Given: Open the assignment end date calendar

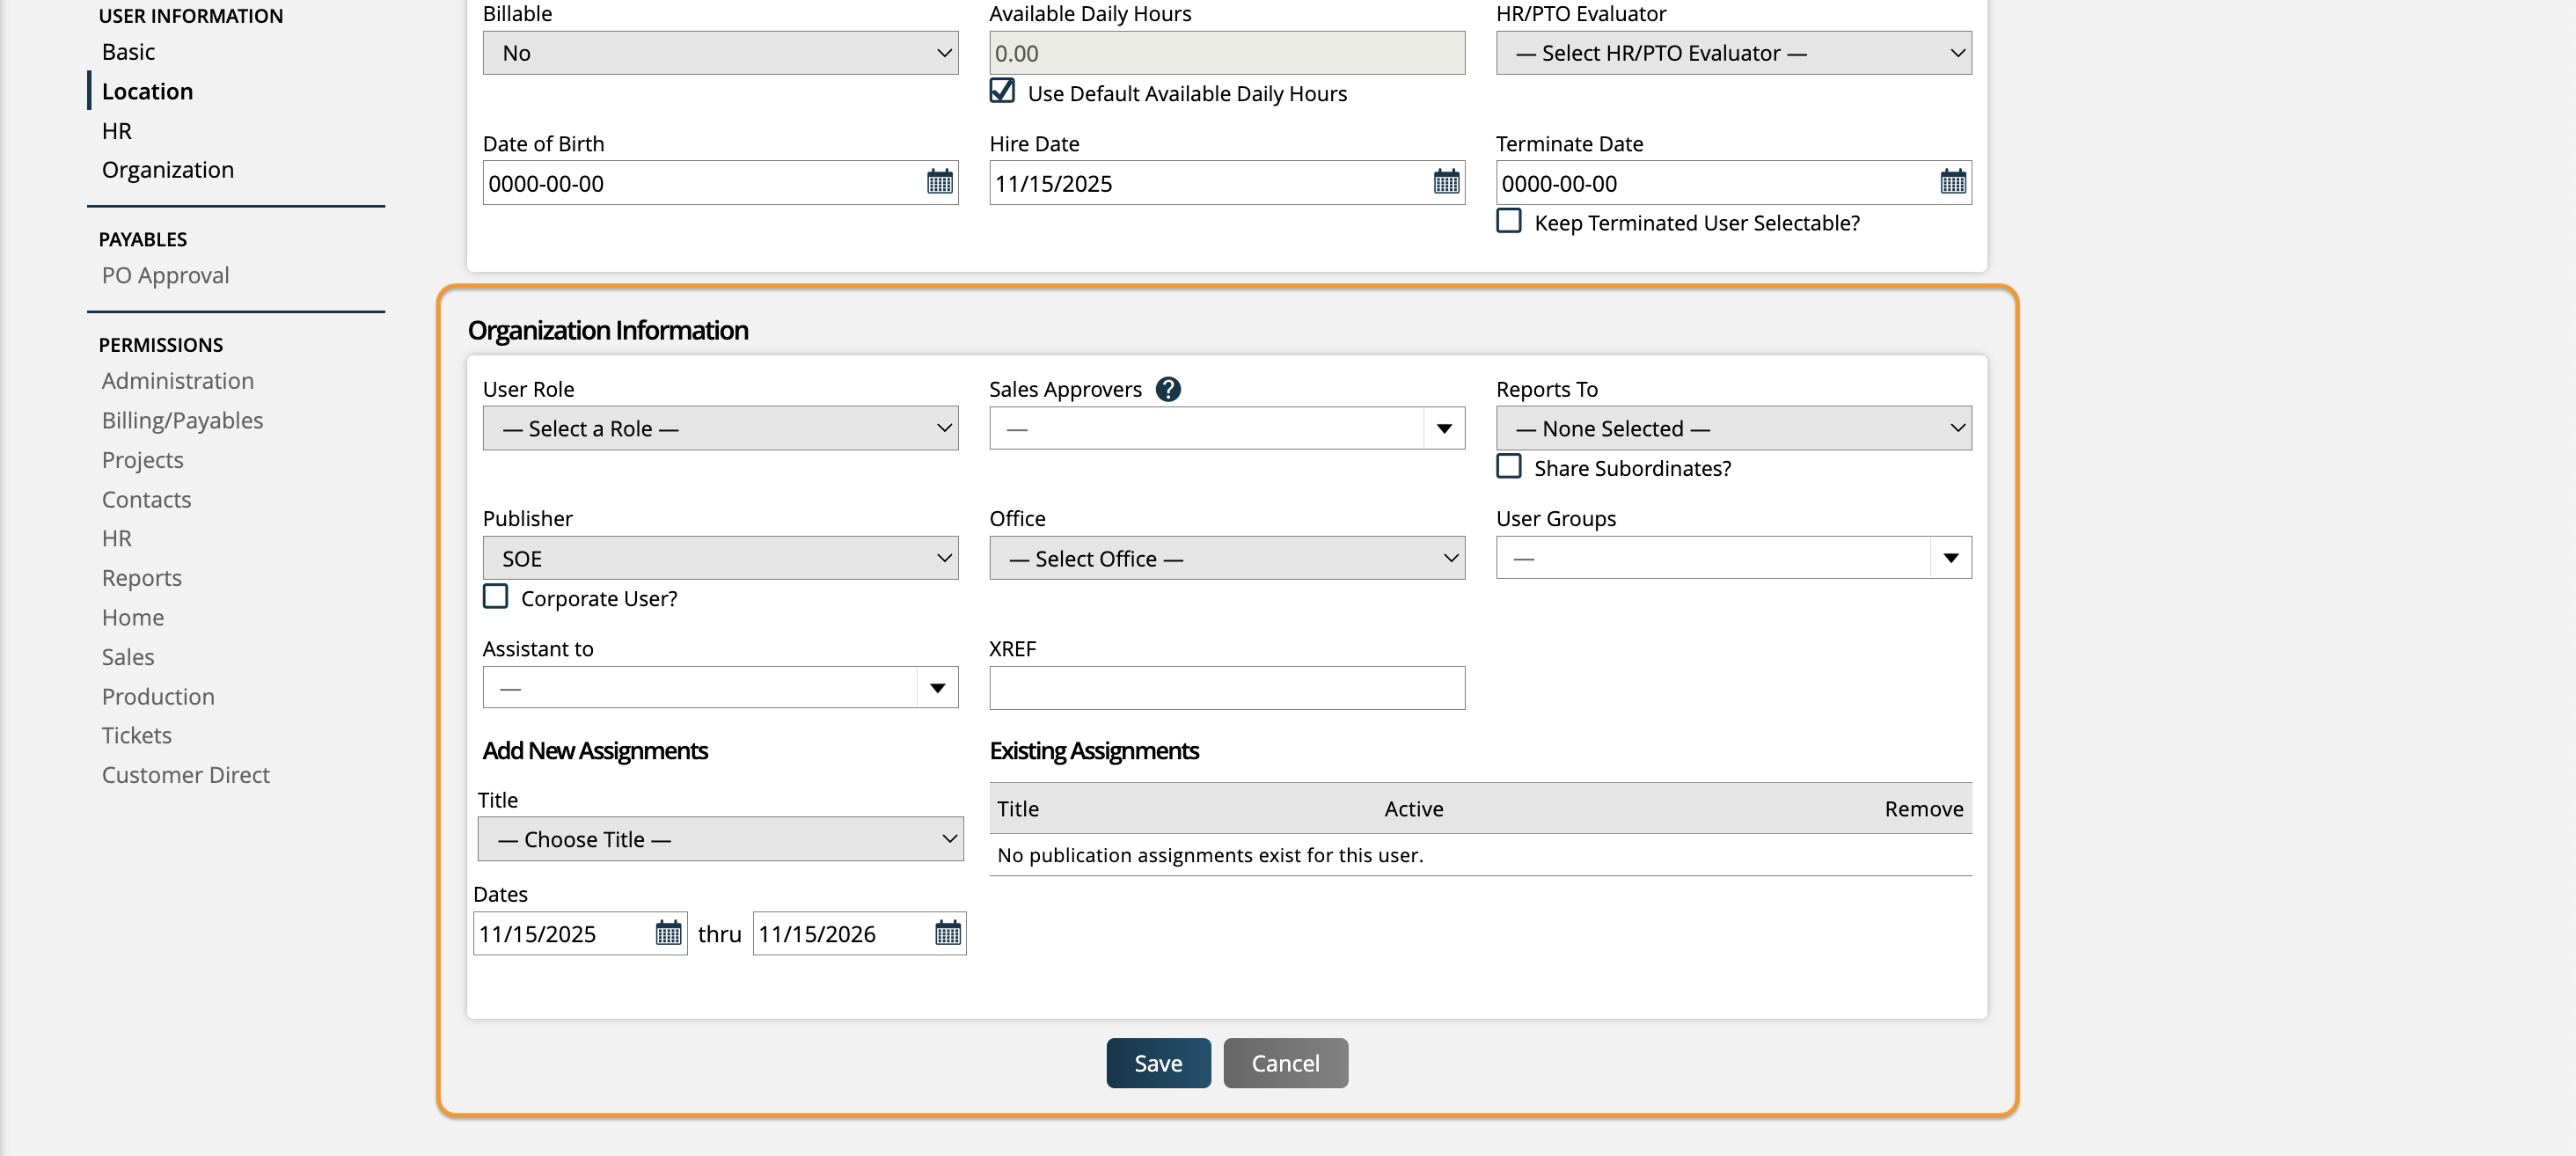Looking at the screenshot, I should click(947, 933).
